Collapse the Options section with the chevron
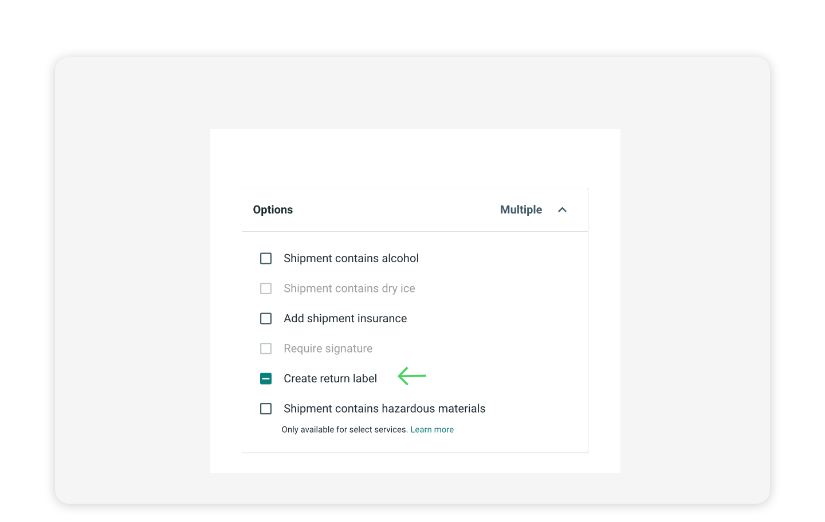825x522 pixels. coord(562,210)
